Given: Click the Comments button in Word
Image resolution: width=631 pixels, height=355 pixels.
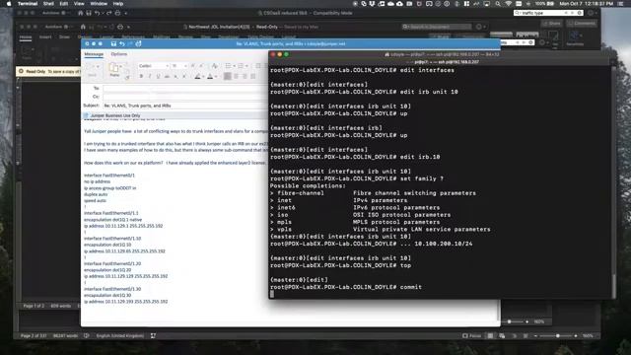Looking at the screenshot, I should (582, 24).
